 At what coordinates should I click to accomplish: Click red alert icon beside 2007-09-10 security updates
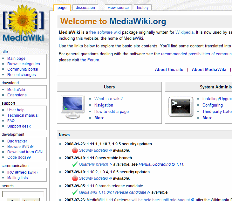(75, 178)
